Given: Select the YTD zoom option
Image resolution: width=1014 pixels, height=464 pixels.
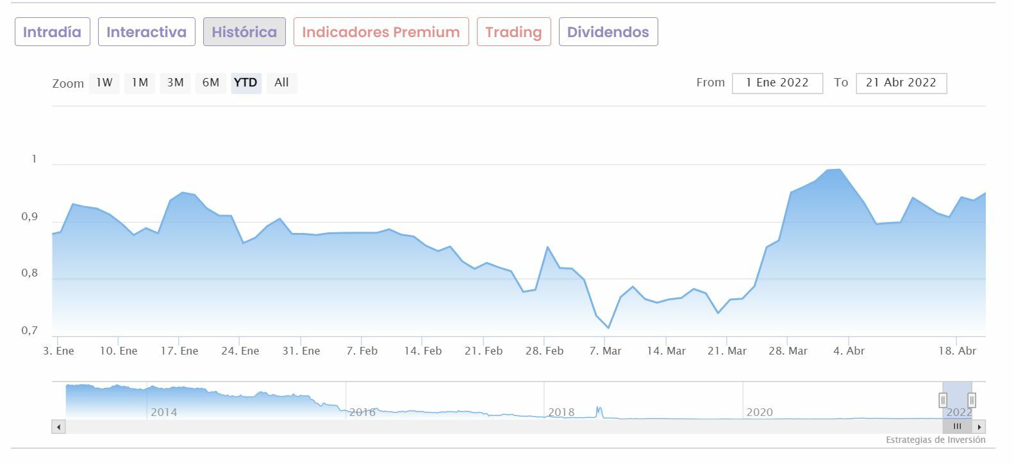Looking at the screenshot, I should point(246,83).
